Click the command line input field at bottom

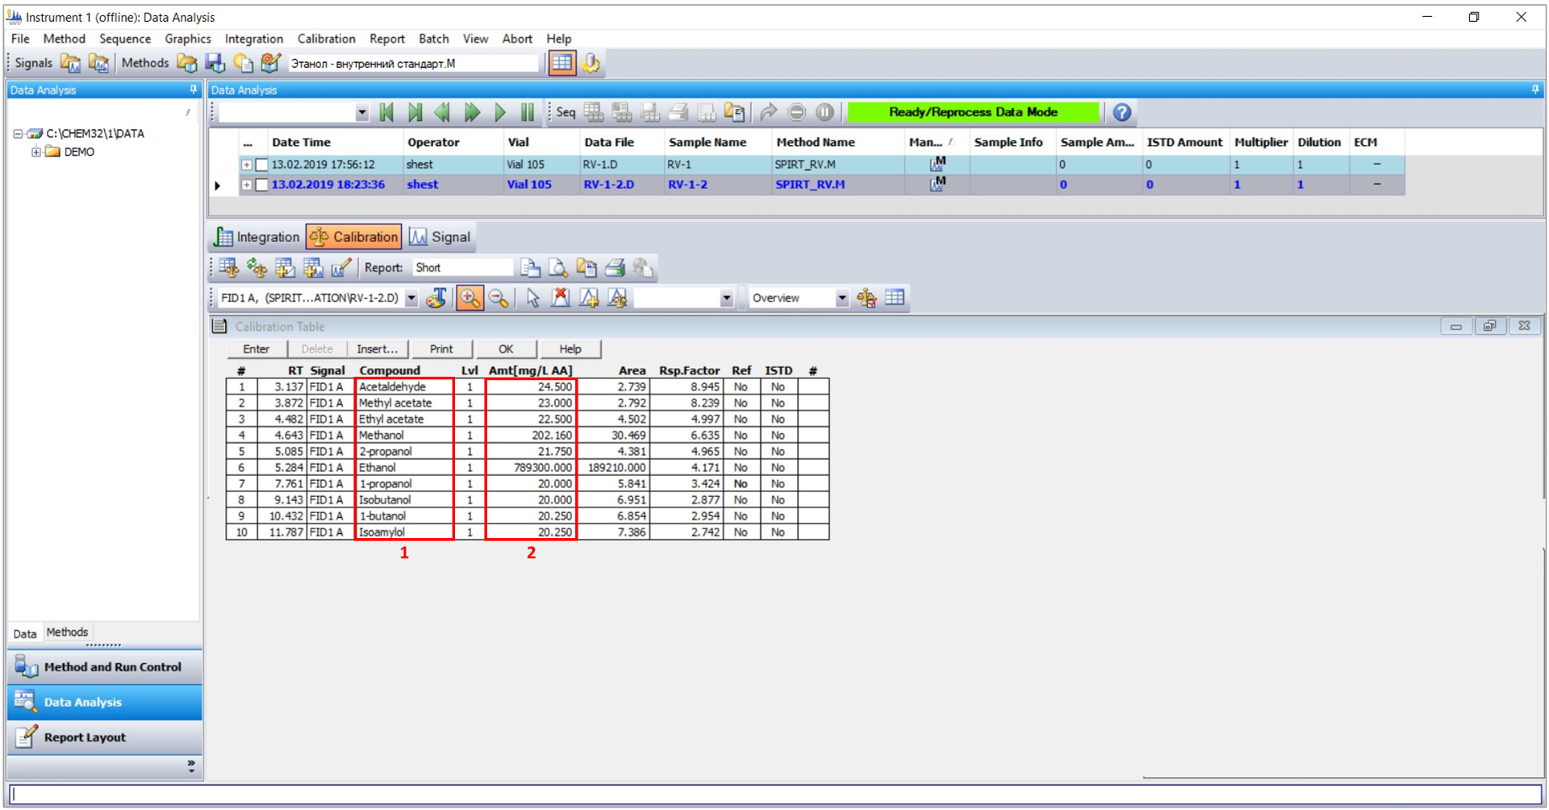click(774, 795)
